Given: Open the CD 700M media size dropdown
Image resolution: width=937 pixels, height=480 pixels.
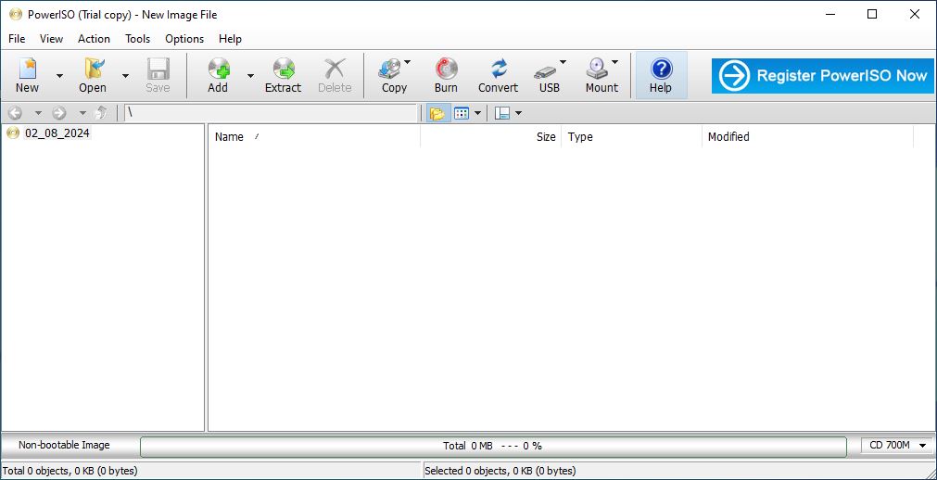Looking at the screenshot, I should [x=896, y=446].
